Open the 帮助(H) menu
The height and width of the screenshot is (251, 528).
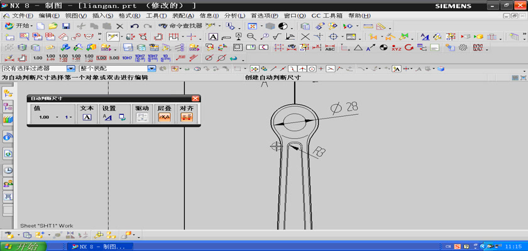tap(360, 16)
